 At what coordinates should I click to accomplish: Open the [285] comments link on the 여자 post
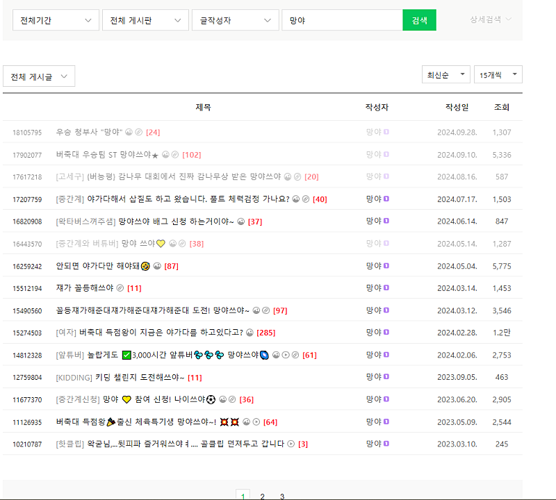pos(265,333)
